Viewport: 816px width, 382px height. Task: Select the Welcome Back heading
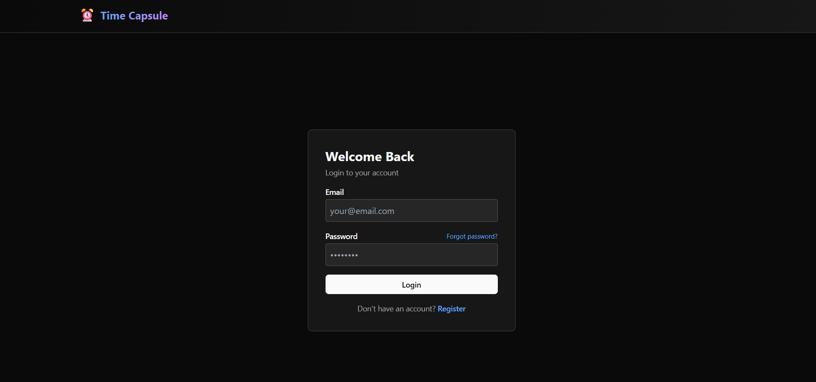370,157
